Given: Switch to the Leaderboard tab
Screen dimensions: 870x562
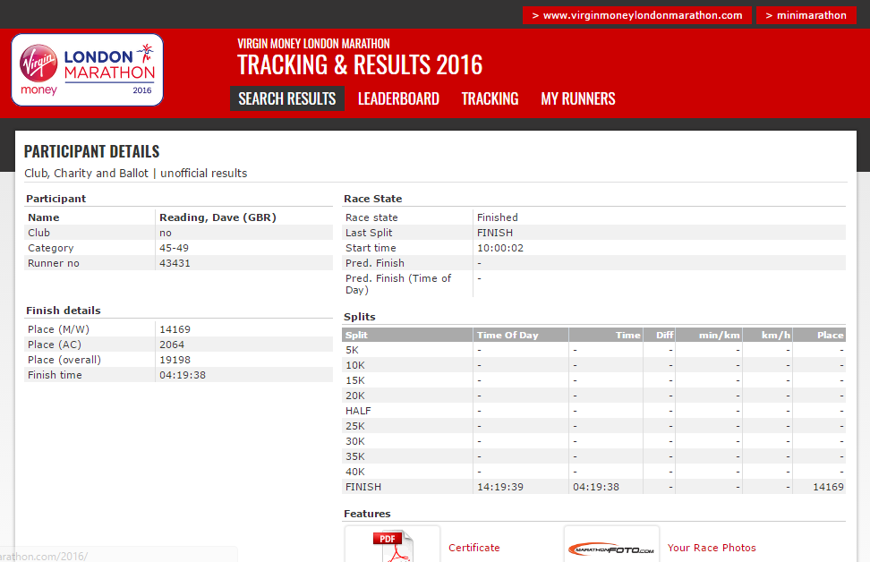Looking at the screenshot, I should click(x=398, y=98).
